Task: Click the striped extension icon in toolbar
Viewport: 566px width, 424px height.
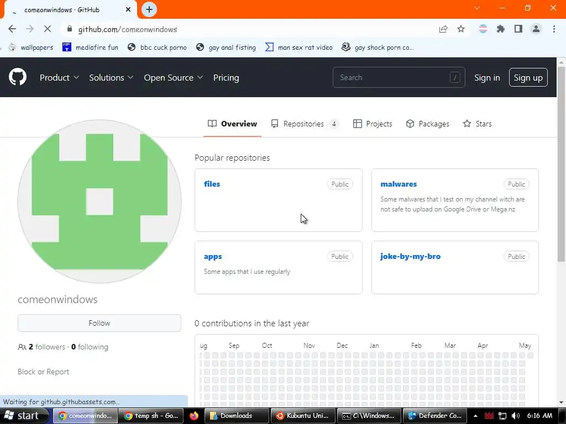Action: click(483, 29)
